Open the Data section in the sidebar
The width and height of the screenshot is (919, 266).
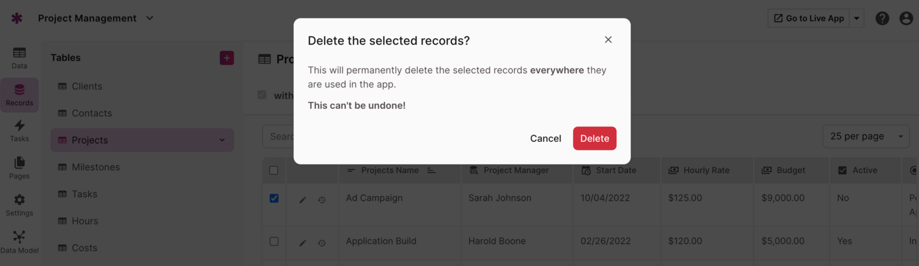(20, 57)
